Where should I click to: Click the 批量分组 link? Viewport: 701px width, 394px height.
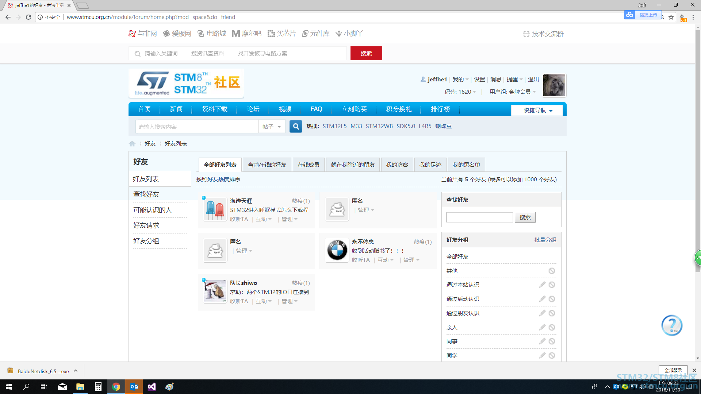[x=545, y=240]
